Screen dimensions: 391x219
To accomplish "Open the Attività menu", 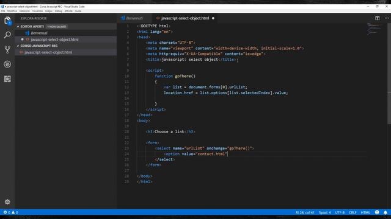I will pos(68,11).
